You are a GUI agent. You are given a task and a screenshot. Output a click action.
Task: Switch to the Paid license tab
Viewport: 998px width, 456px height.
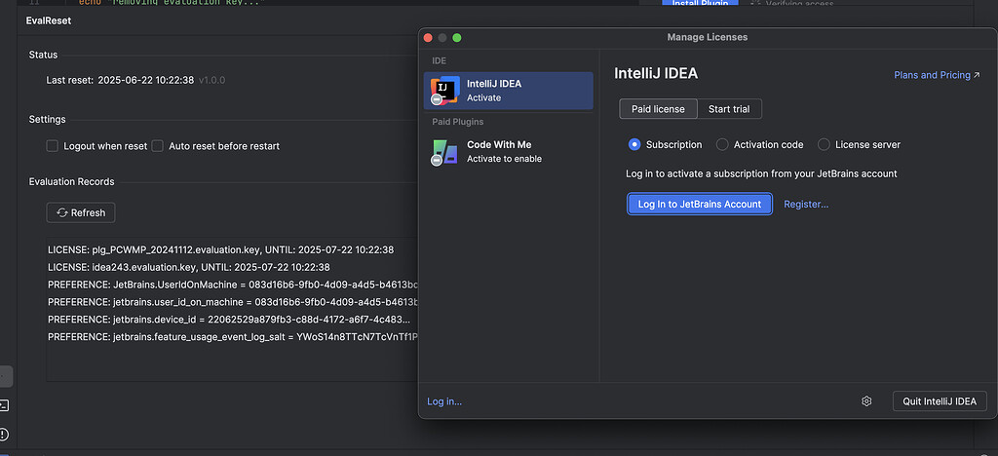pos(658,108)
